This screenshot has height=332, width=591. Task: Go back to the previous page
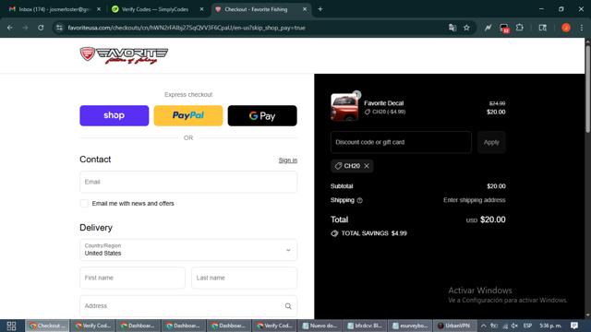pos(10,28)
